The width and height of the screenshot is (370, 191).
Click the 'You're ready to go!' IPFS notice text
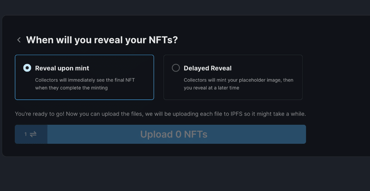click(x=160, y=114)
